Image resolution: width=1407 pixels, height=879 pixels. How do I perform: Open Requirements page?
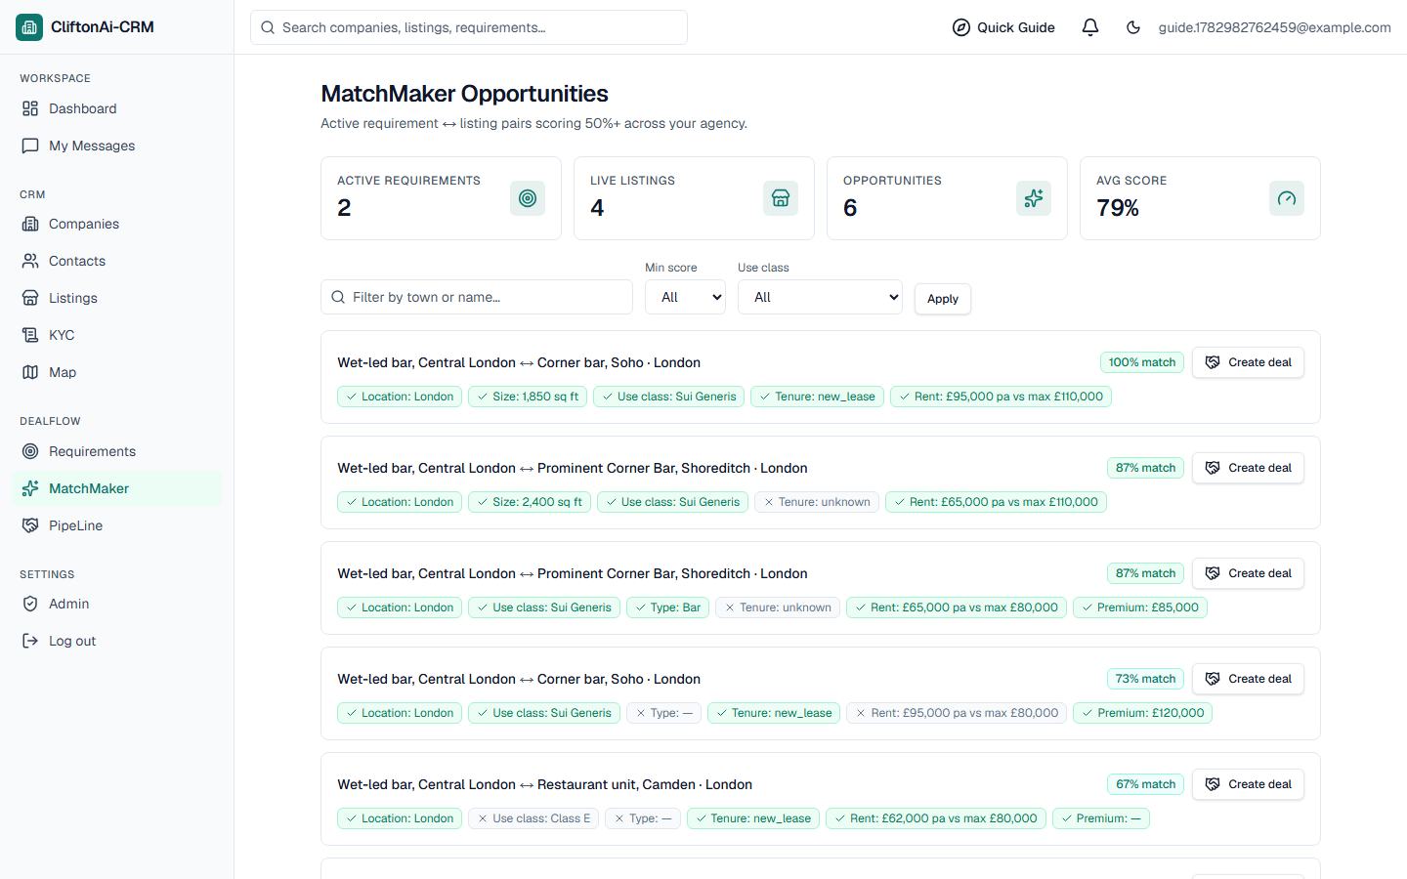point(117,451)
